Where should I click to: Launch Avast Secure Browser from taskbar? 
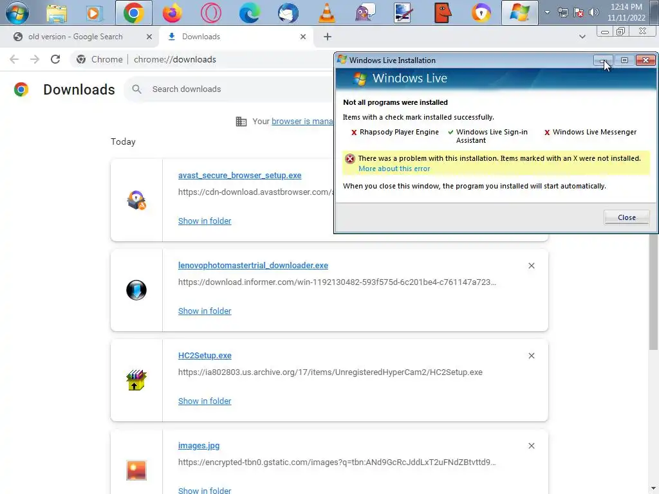pos(481,13)
